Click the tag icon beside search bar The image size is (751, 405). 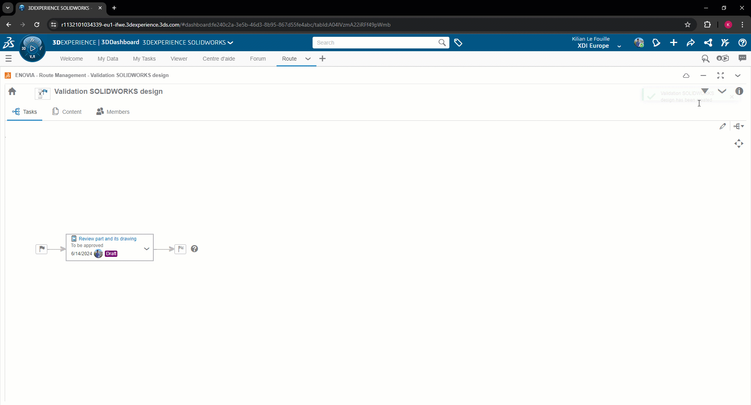[458, 43]
